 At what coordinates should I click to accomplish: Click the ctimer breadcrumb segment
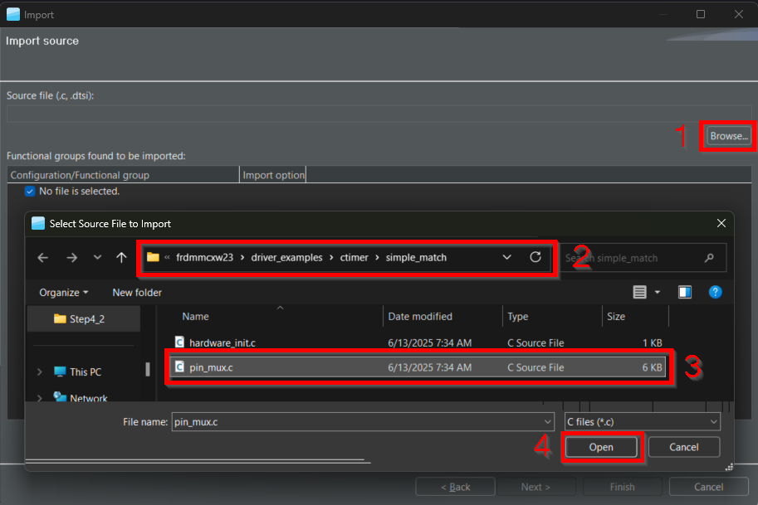coord(355,257)
